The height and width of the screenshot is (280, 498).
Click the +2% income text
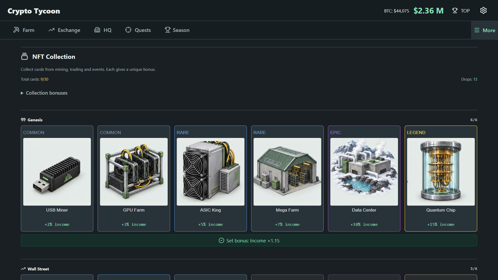57,224
